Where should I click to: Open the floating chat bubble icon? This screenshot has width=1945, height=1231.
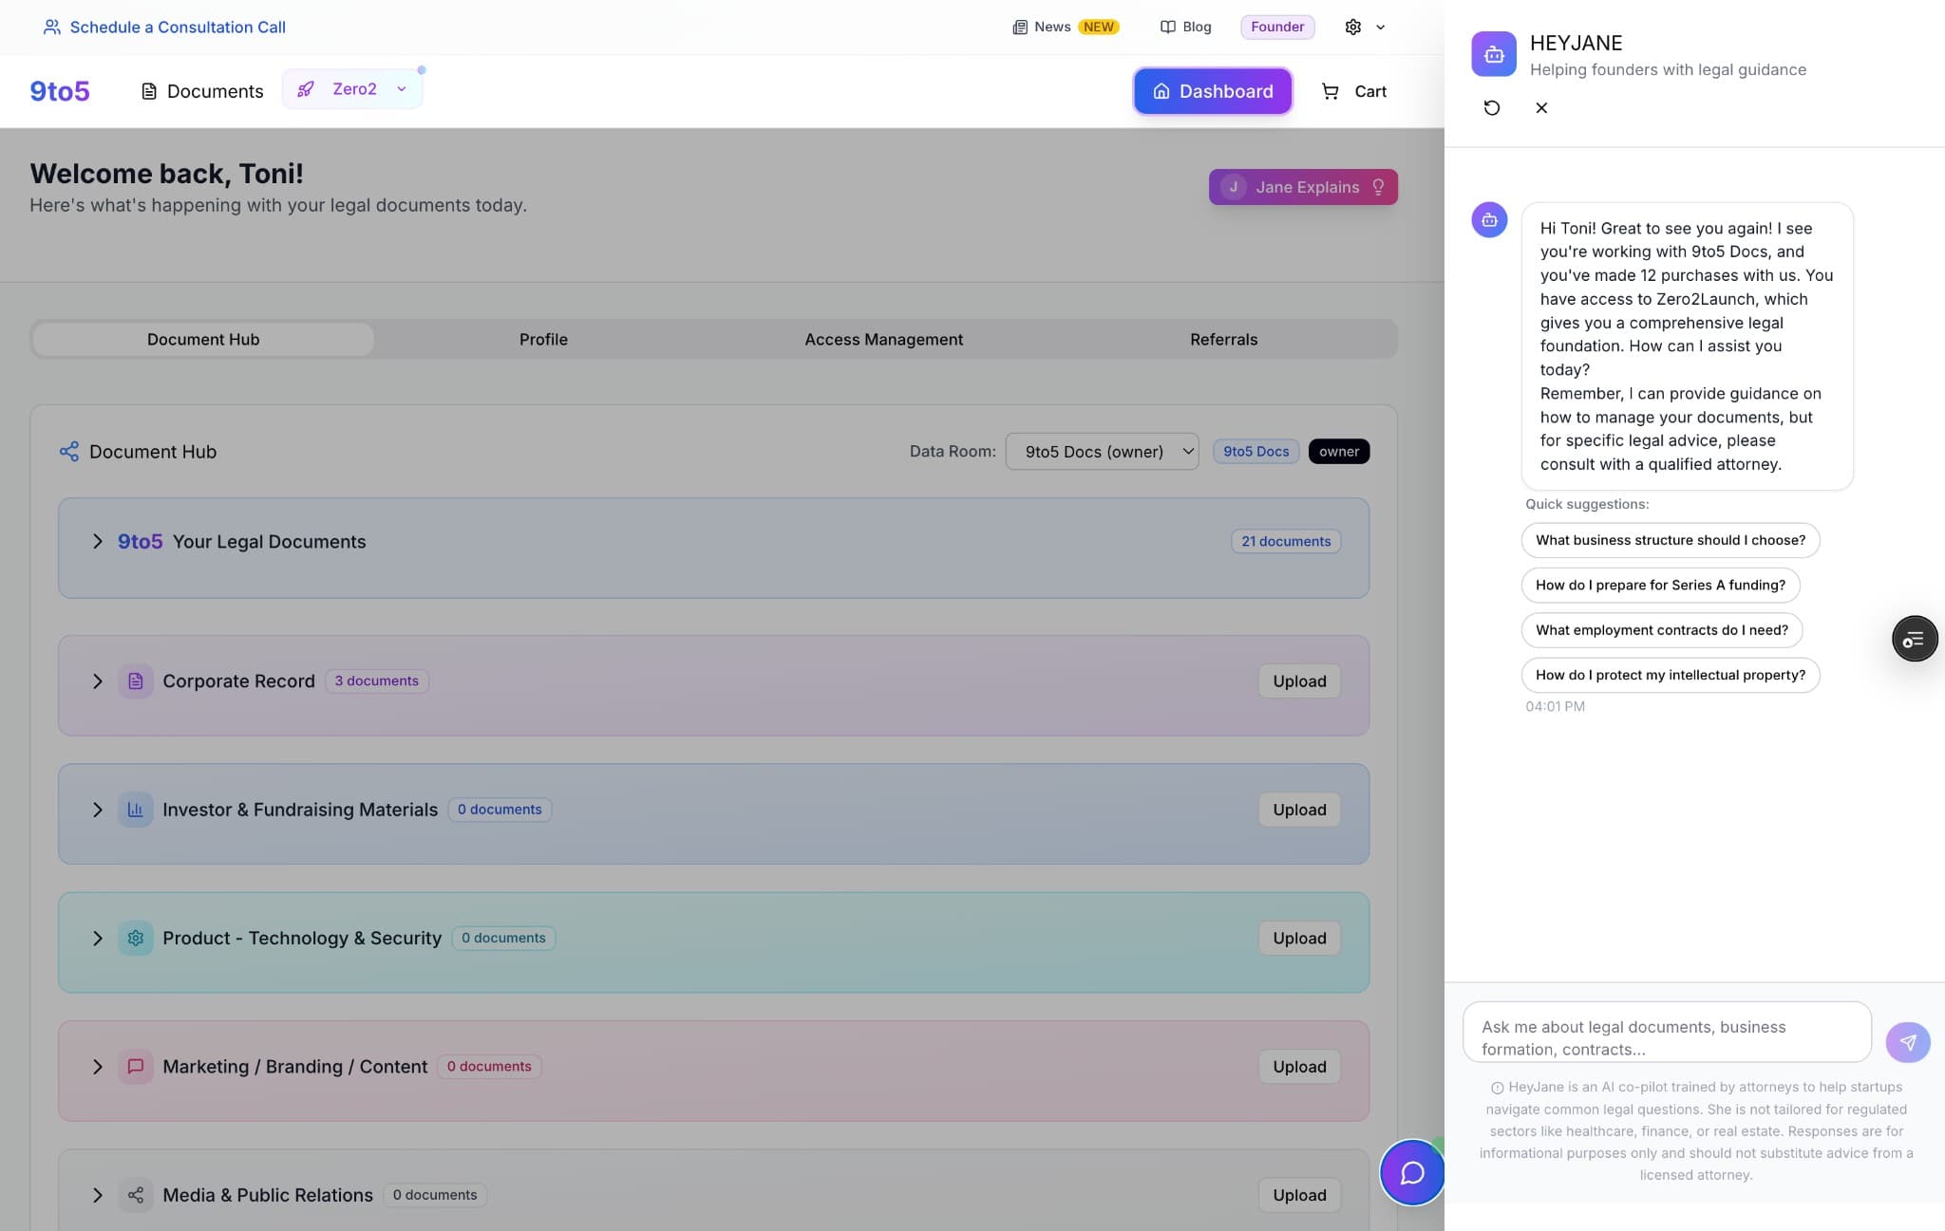(1411, 1172)
